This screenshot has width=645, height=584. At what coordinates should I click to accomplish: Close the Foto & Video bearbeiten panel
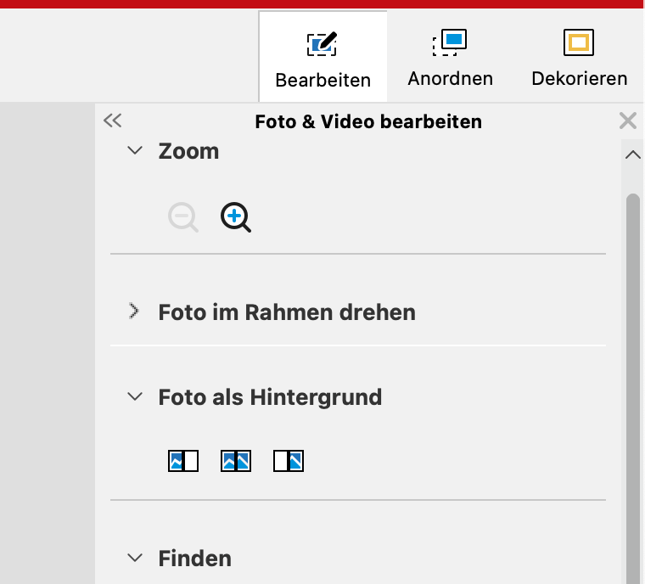tap(628, 121)
